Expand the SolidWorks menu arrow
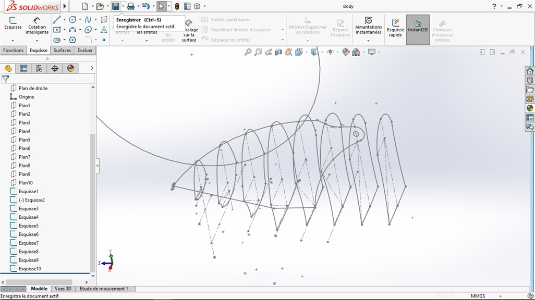The width and height of the screenshot is (535, 300). (65, 6)
